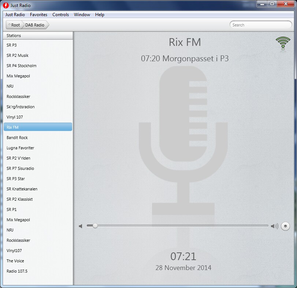This screenshot has height=288, width=297.
Task: Click the Root breadcrumb button
Action: (15, 25)
